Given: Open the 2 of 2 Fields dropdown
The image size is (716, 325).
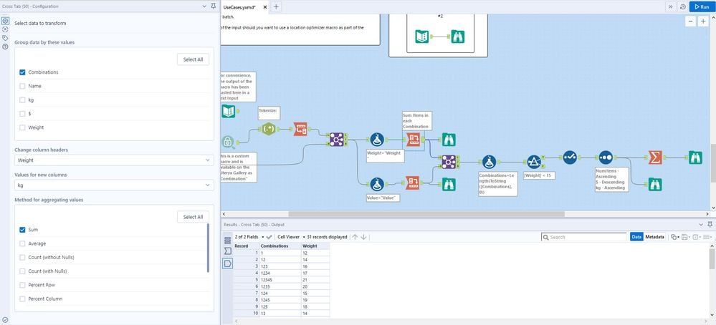Looking at the screenshot, I should click(x=249, y=237).
